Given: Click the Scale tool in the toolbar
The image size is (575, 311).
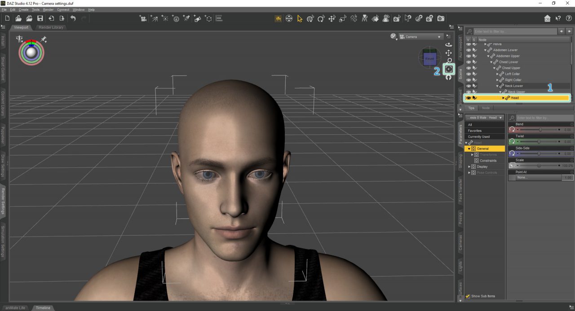Looking at the screenshot, I should click(x=342, y=18).
